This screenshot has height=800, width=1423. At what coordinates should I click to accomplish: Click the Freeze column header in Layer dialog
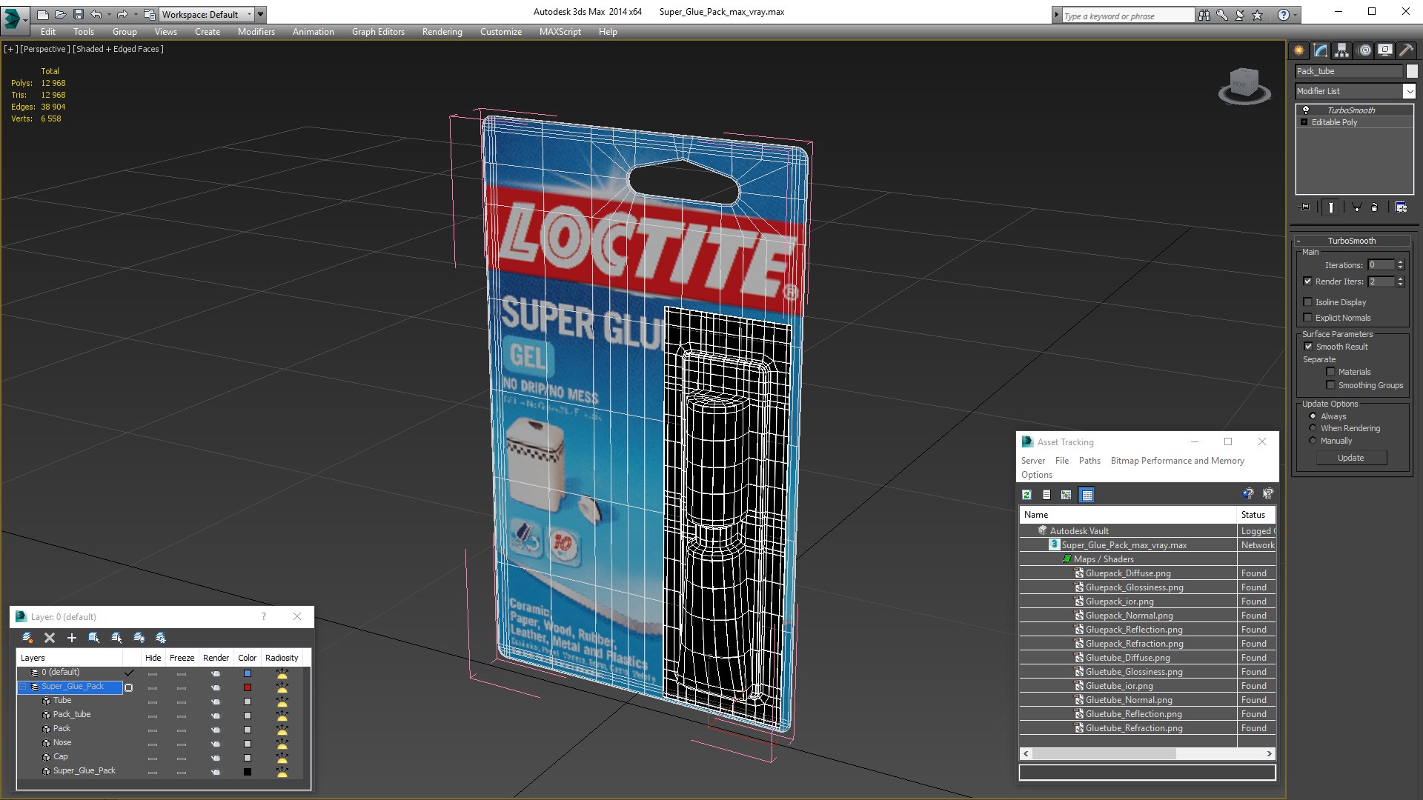[x=182, y=658]
